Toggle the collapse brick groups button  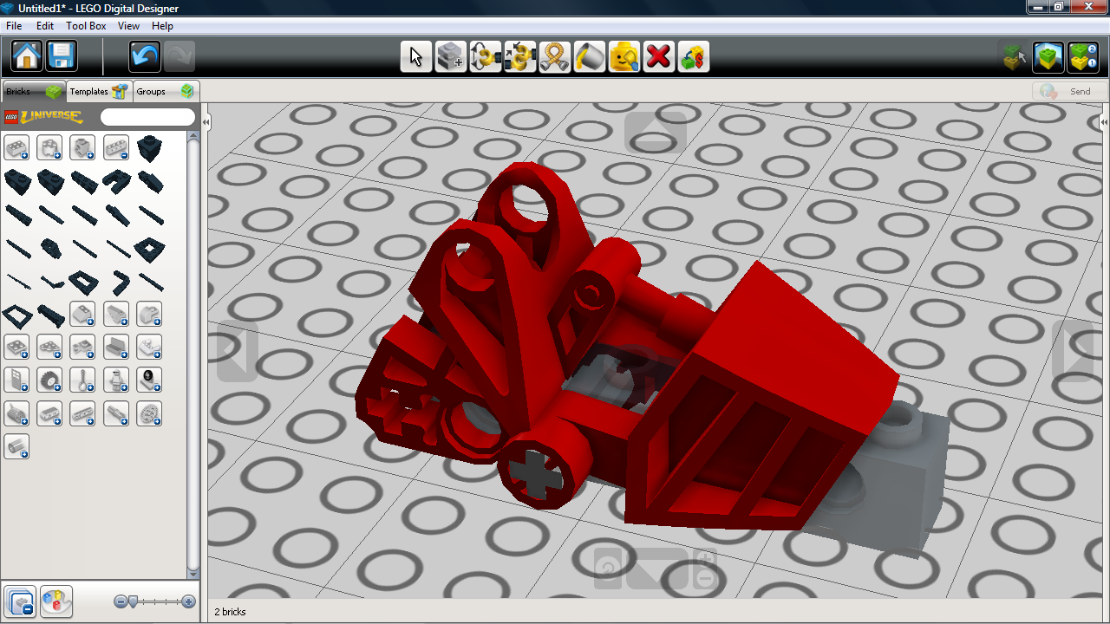pyautogui.click(x=20, y=601)
